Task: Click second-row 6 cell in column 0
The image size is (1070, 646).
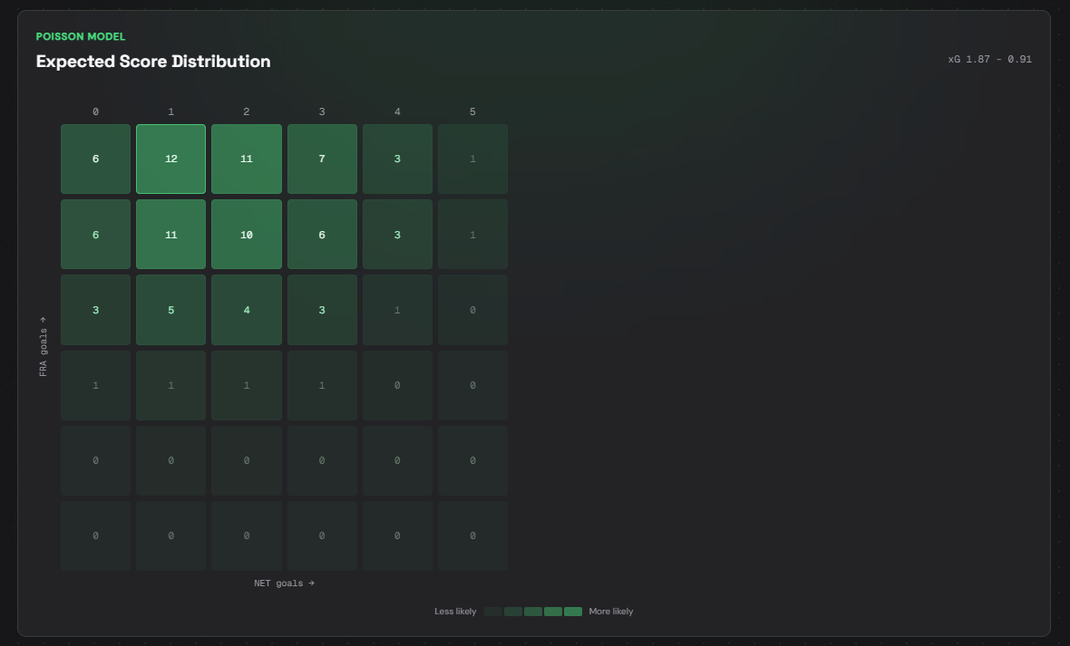Action: click(x=95, y=234)
